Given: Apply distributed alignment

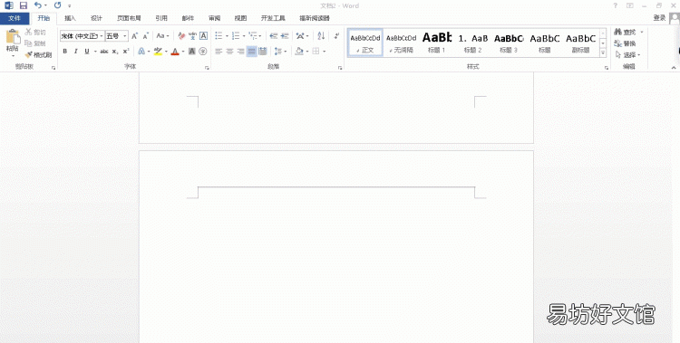Looking at the screenshot, I should (x=262, y=51).
